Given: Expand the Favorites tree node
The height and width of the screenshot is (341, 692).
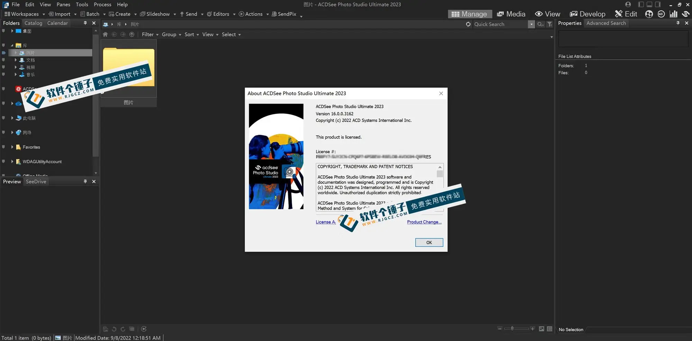Looking at the screenshot, I should tap(12, 147).
